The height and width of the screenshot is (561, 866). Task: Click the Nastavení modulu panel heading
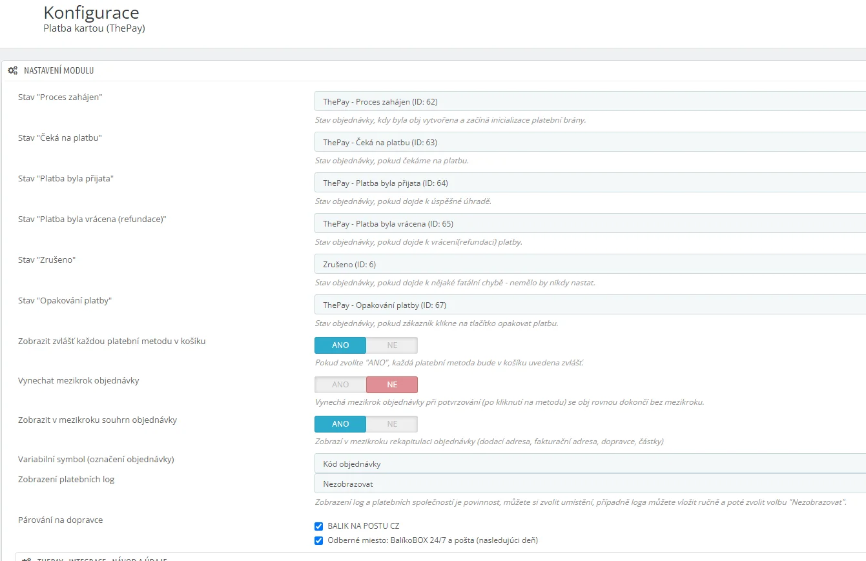(59, 70)
